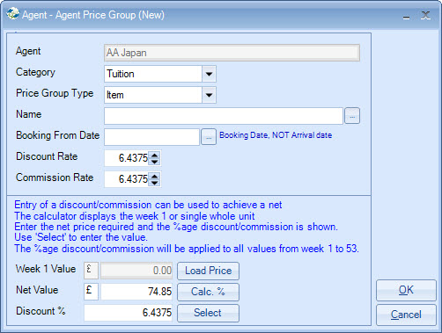Click the Select button
442x333 pixels.
click(x=208, y=313)
